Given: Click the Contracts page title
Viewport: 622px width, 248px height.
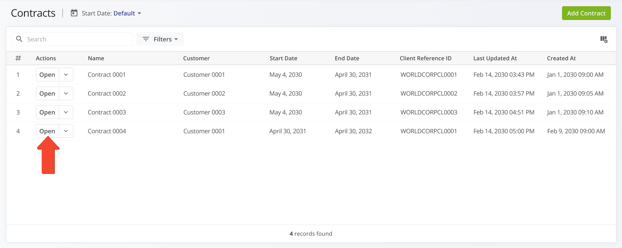Looking at the screenshot, I should [33, 13].
